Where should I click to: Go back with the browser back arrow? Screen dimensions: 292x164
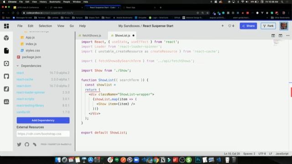coord(3,13)
